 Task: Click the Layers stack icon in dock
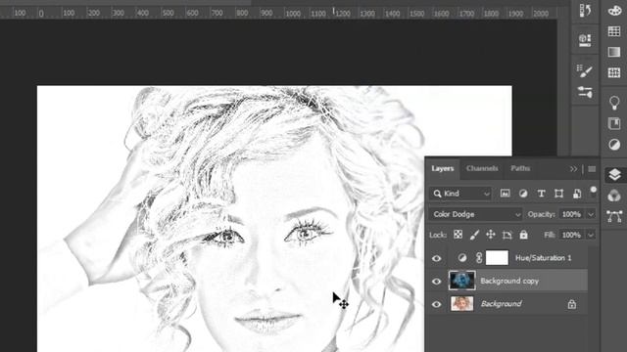click(614, 174)
